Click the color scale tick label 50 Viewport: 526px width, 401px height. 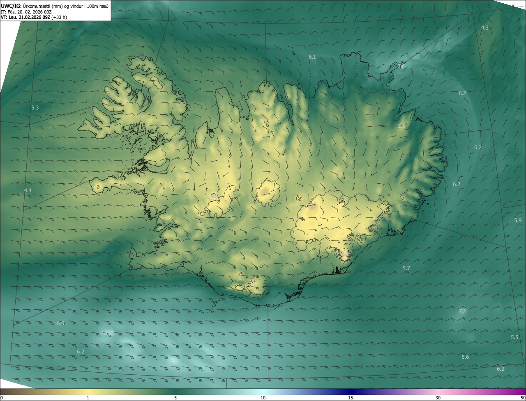click(x=523, y=398)
